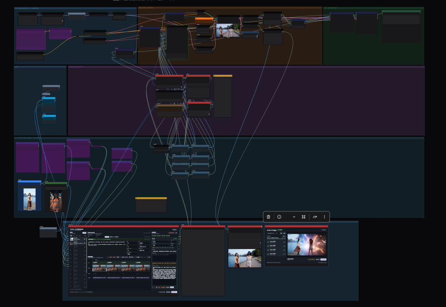Click the timeline playhead marker in editor

tap(95, 260)
